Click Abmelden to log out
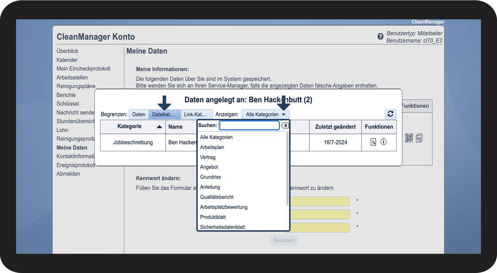497x273 pixels. tap(68, 174)
